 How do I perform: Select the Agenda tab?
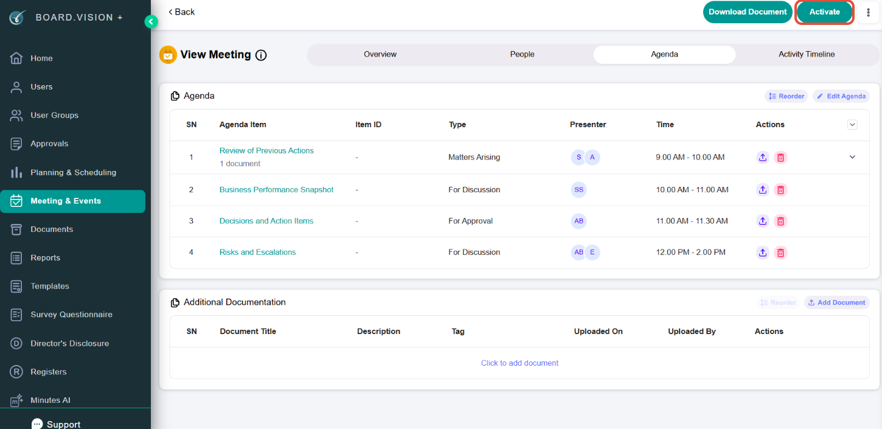[664, 54]
